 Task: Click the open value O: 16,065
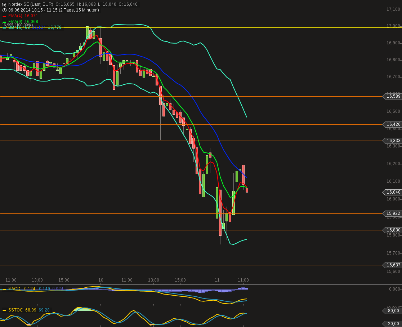[65, 4]
